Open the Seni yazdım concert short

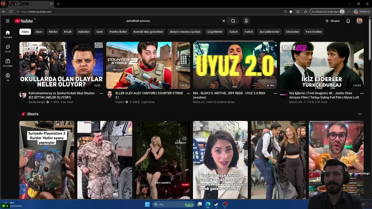pos(162,160)
